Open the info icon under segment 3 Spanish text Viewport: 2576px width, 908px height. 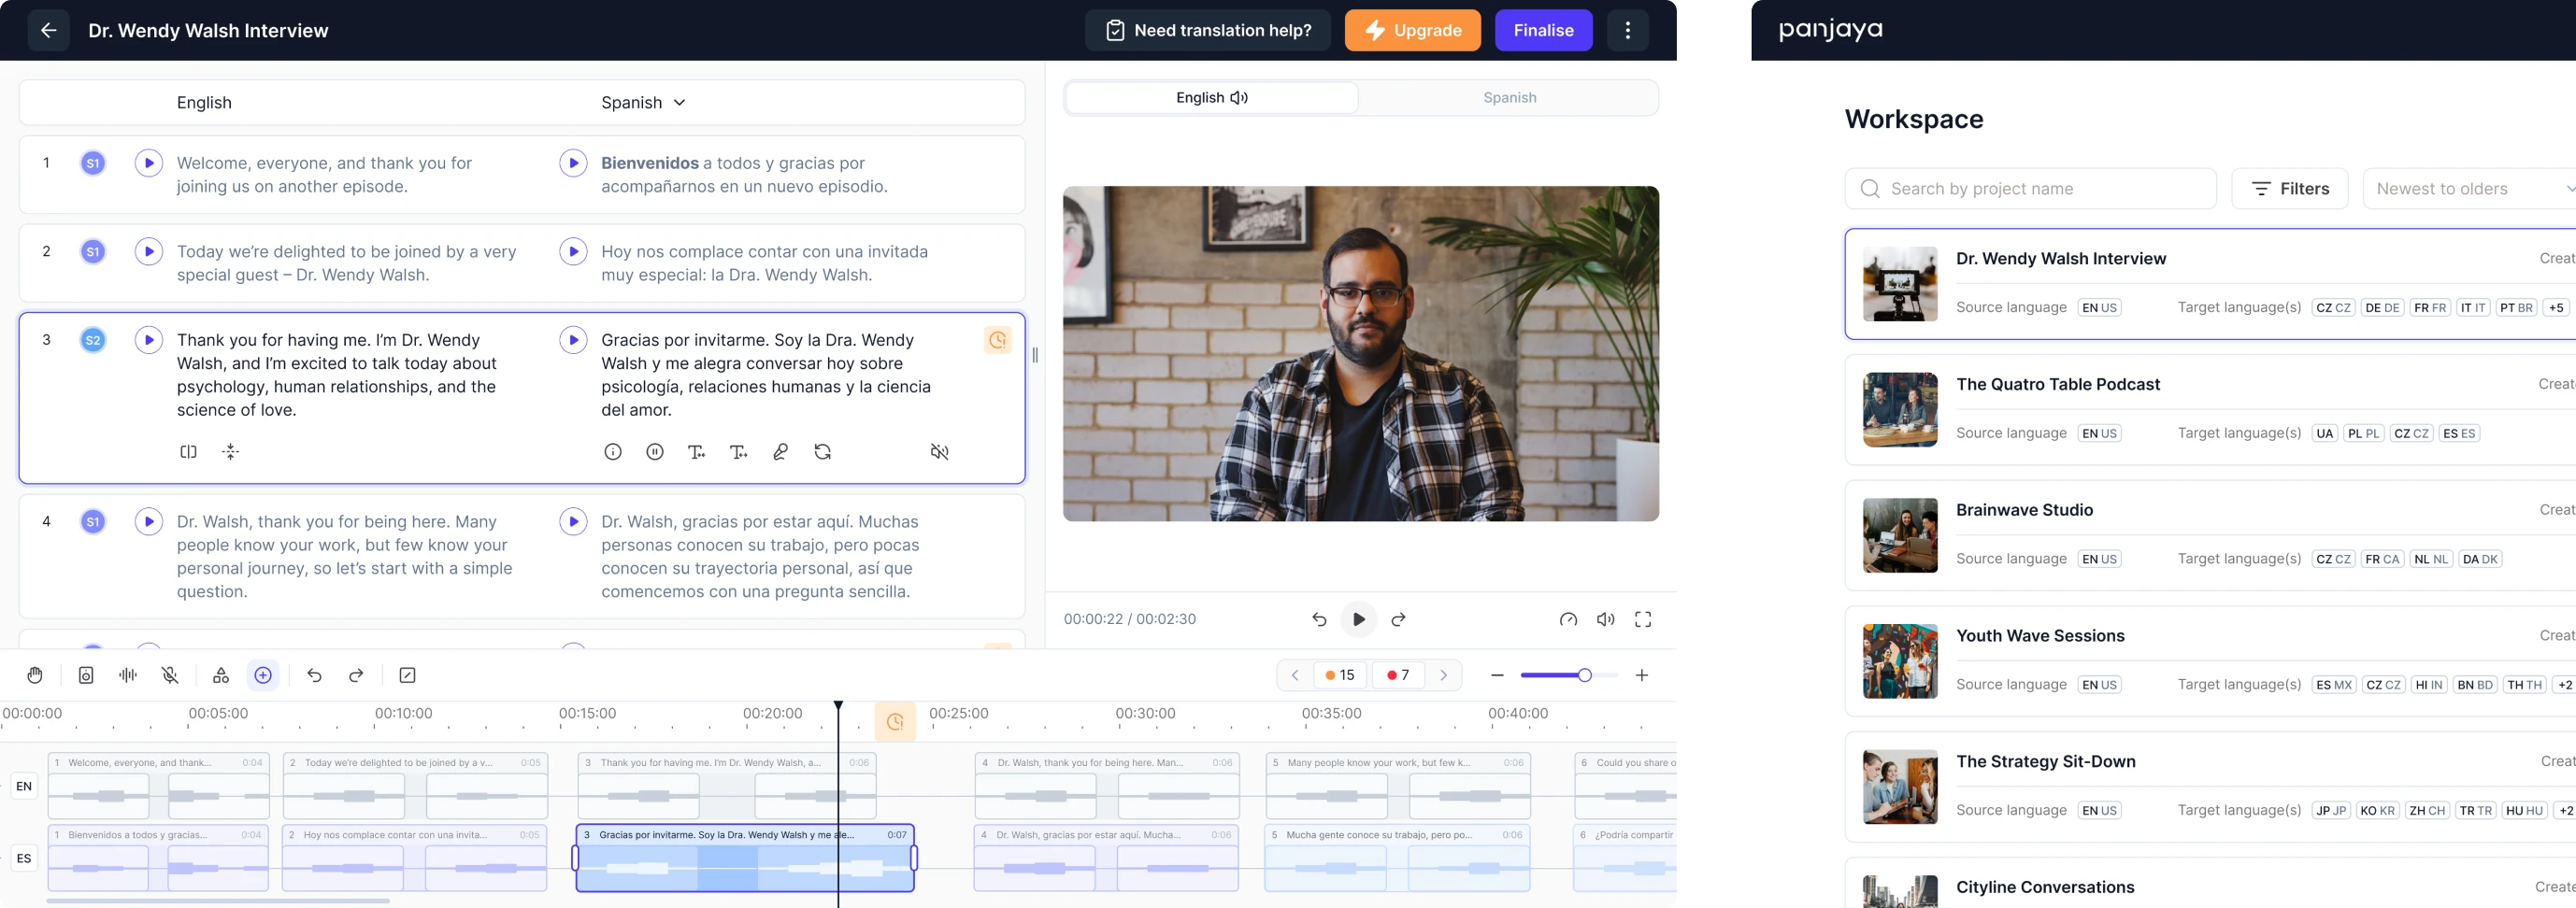pos(613,451)
